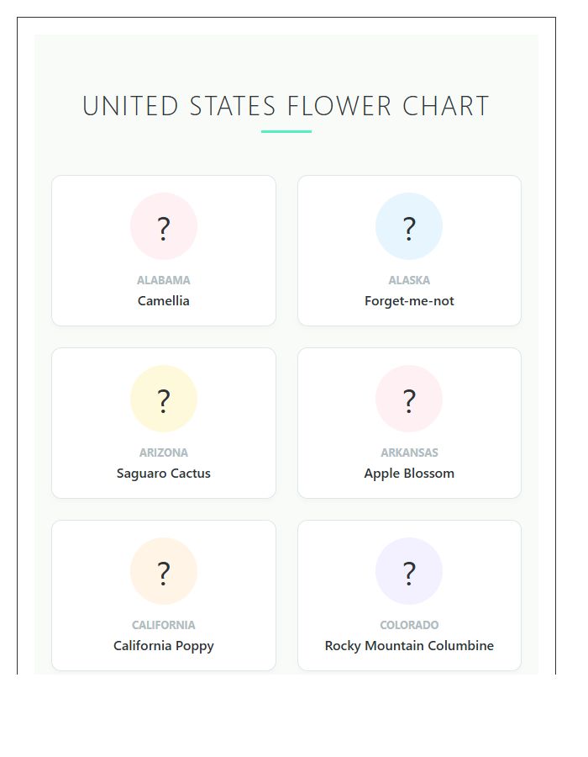
Task: Click the California Poppy flower name
Action: coord(163,645)
